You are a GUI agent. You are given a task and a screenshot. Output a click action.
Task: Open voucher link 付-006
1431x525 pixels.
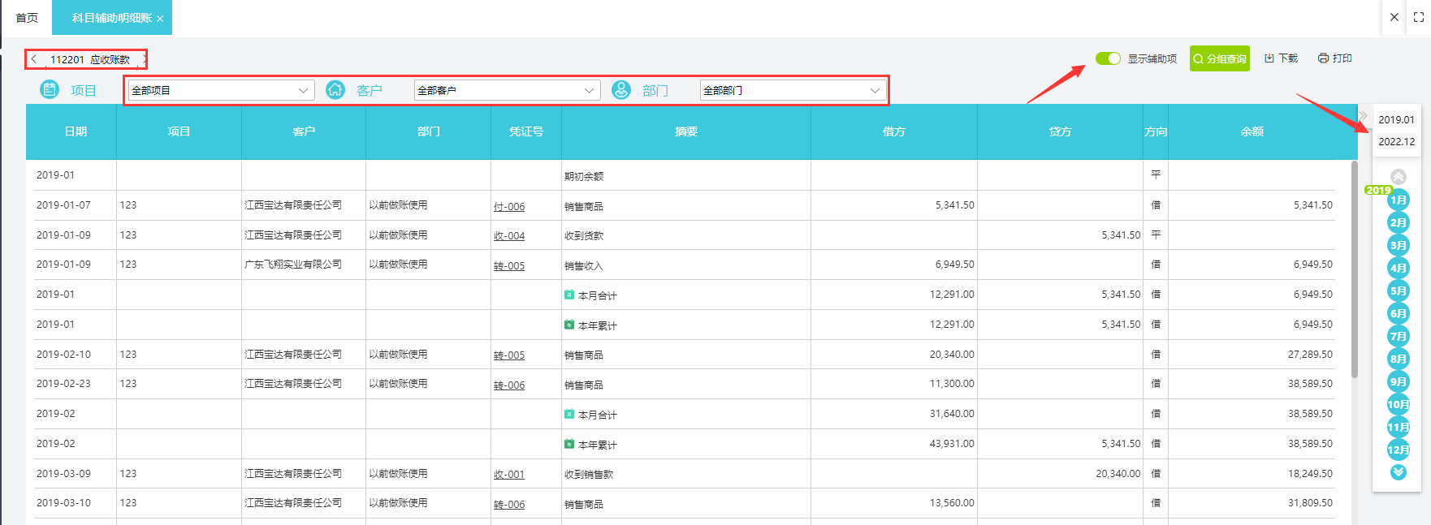point(509,207)
